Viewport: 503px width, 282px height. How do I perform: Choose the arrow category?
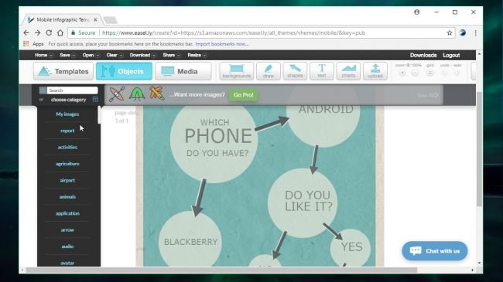tap(67, 229)
